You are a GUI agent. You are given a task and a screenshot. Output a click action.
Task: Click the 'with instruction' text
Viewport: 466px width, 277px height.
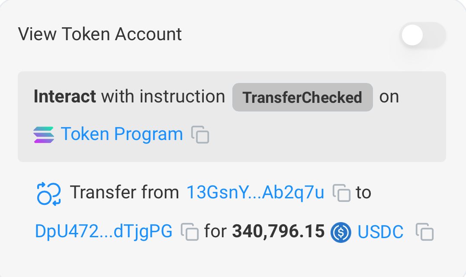tap(163, 96)
